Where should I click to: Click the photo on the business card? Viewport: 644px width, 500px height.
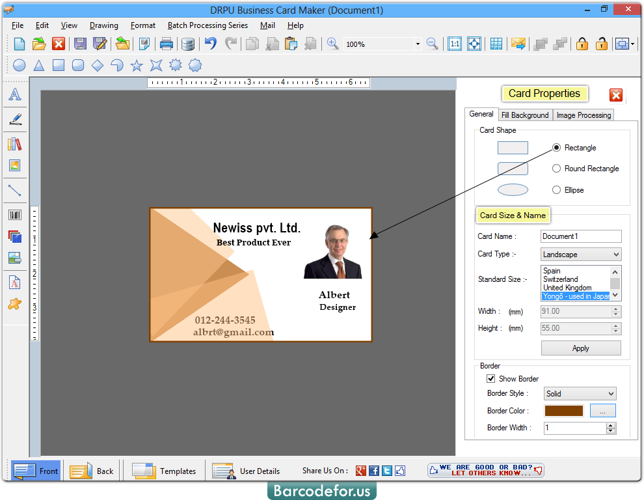[x=332, y=252]
